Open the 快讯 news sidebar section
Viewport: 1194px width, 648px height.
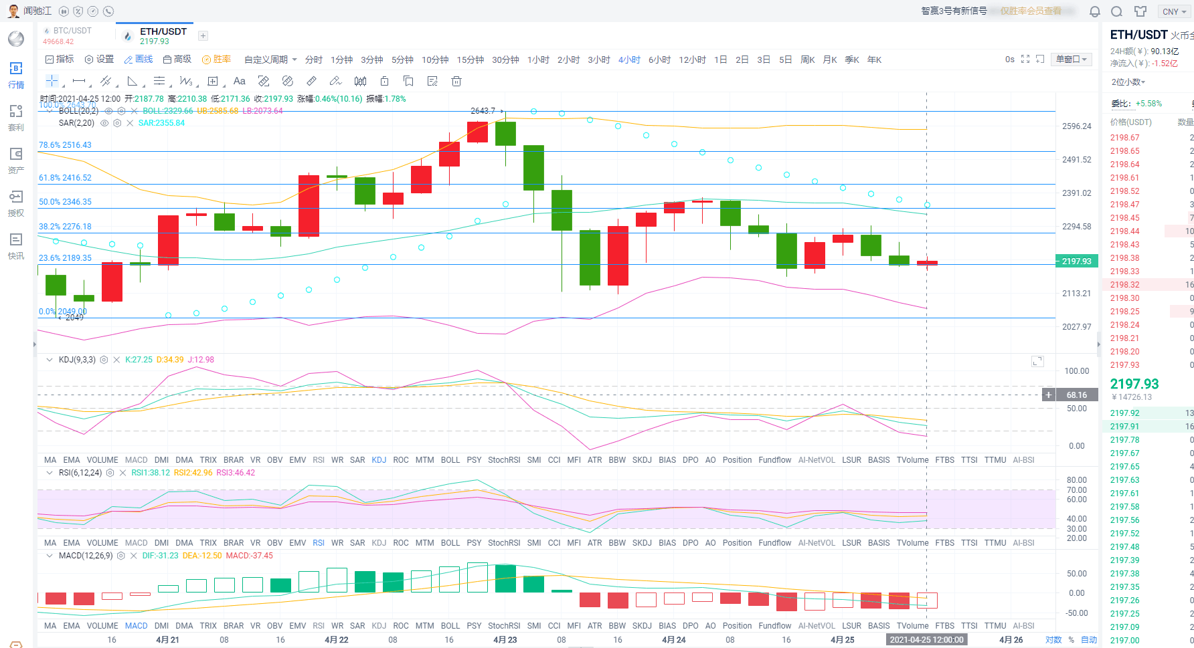[x=16, y=246]
